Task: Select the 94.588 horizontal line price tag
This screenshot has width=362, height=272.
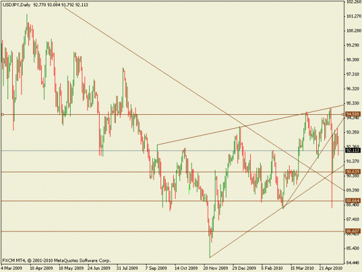Action: [x=353, y=114]
